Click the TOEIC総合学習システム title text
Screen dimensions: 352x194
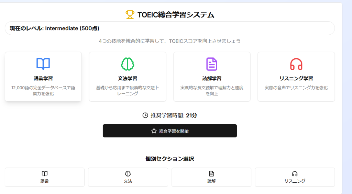[x=176, y=14]
